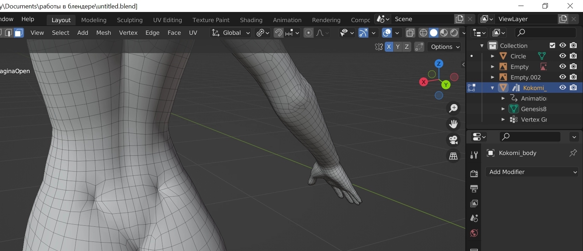Click the zoom view magnifier icon

[453, 108]
